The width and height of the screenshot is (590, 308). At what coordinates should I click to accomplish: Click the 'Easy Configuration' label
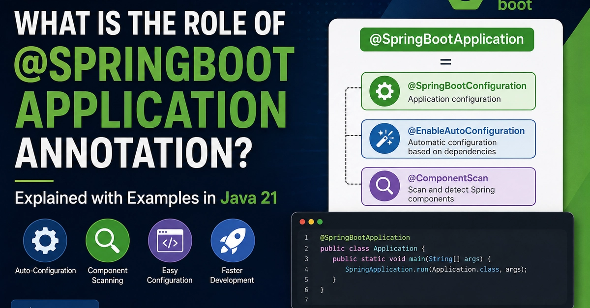coord(170,276)
